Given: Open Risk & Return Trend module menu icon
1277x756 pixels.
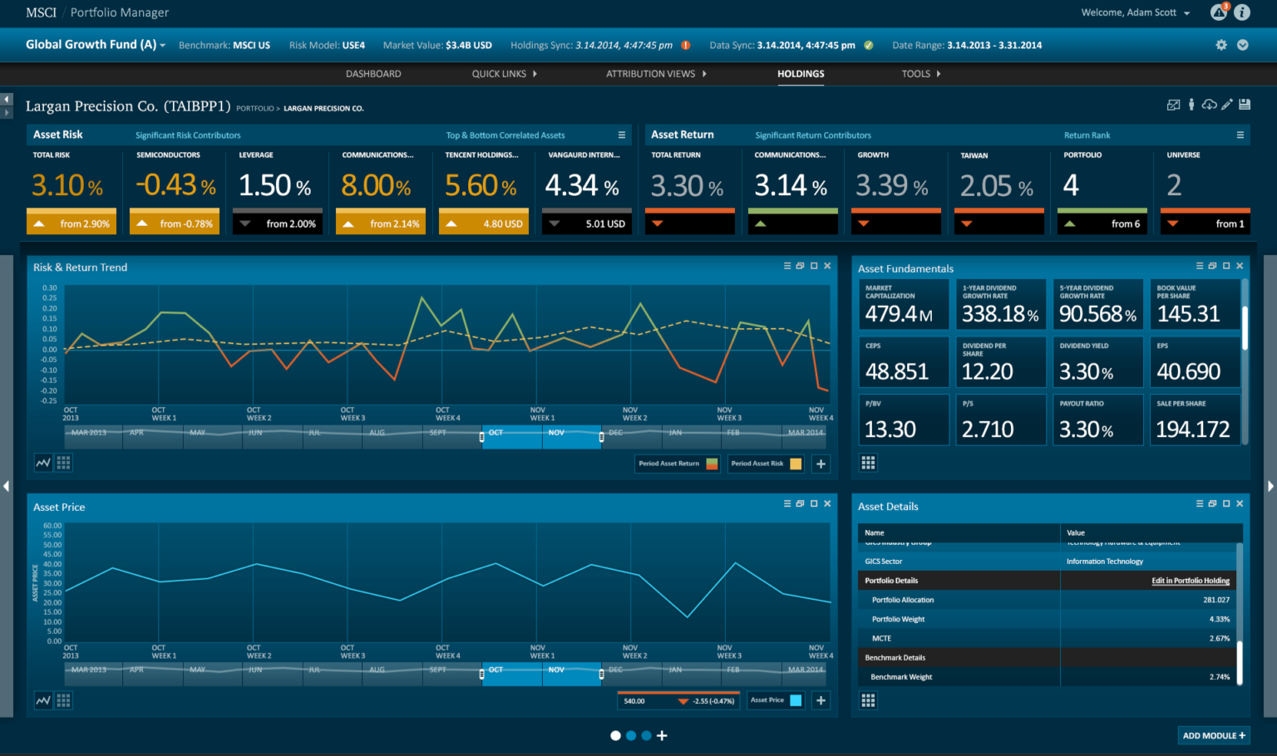Looking at the screenshot, I should pos(787,266).
